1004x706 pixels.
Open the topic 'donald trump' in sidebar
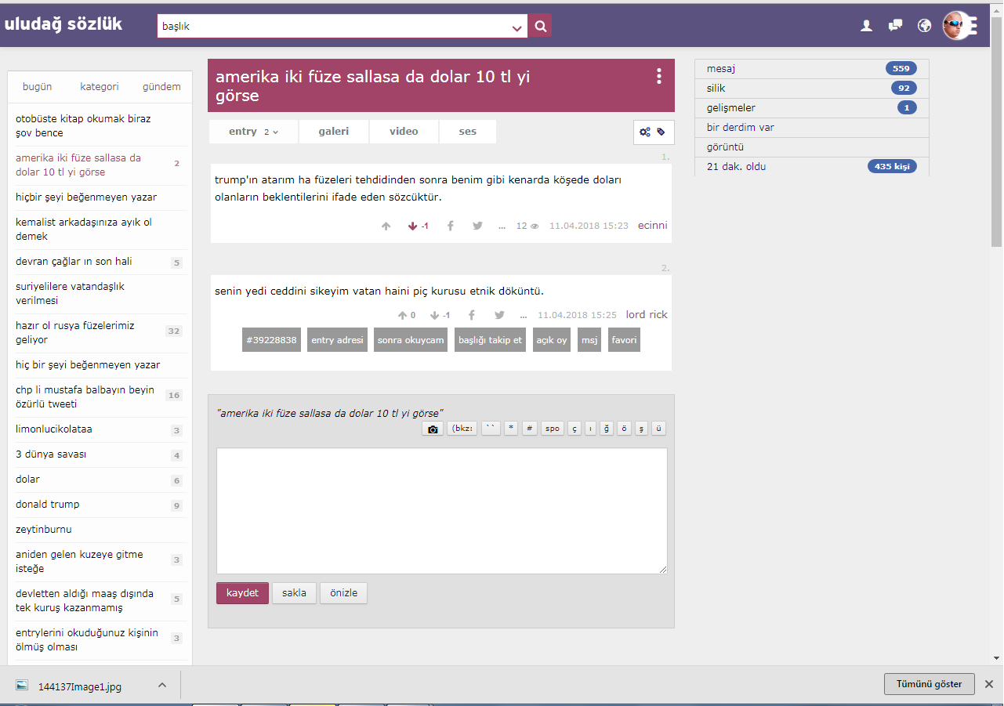click(47, 505)
